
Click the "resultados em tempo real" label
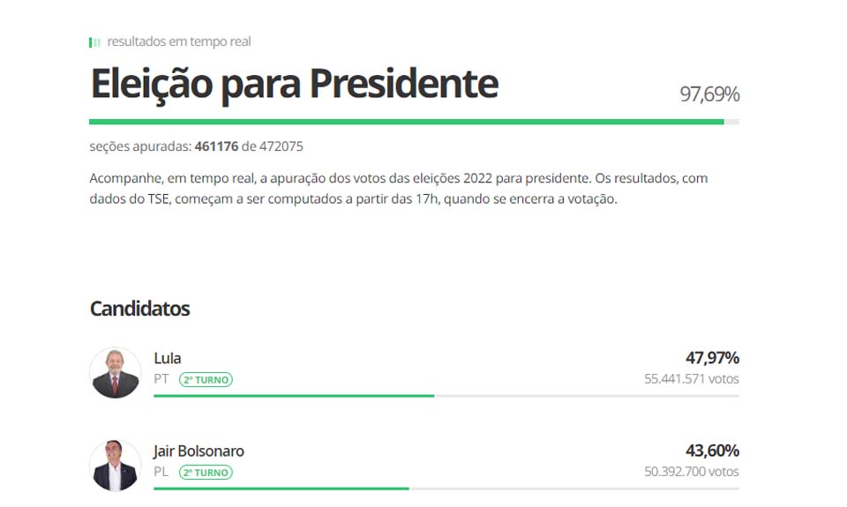(179, 41)
